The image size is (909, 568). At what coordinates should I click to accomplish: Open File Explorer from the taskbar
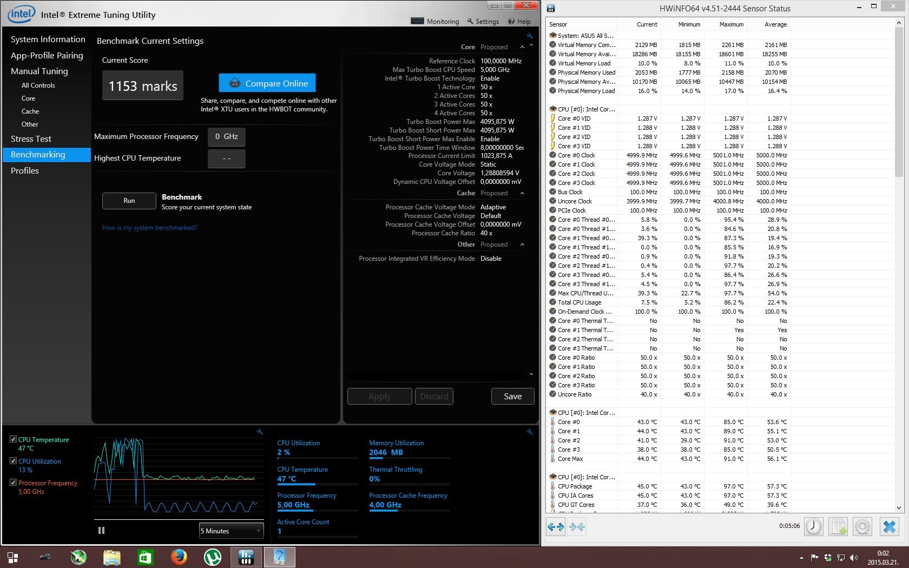point(111,557)
